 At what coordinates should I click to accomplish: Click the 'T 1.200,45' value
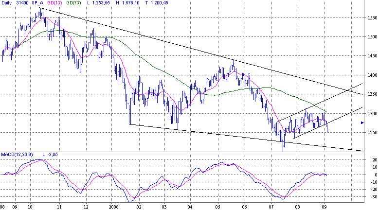157,3
